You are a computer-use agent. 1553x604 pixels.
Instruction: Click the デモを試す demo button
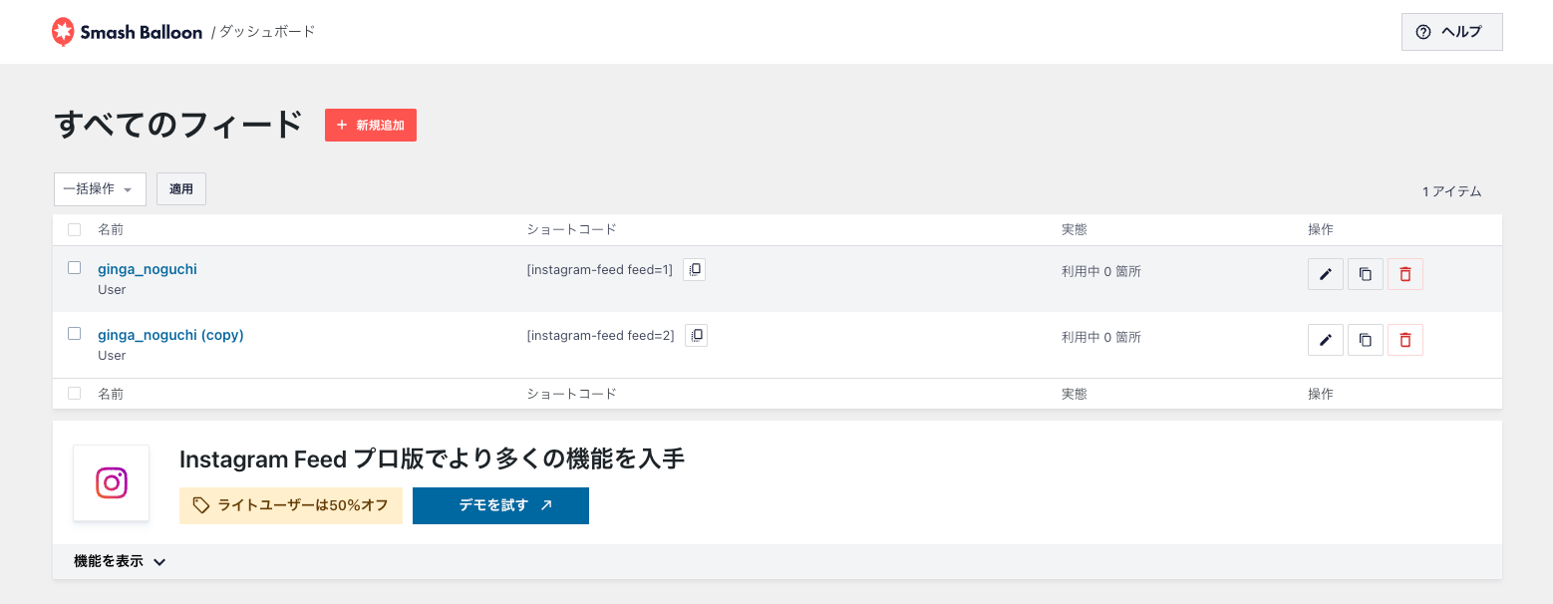pos(500,505)
